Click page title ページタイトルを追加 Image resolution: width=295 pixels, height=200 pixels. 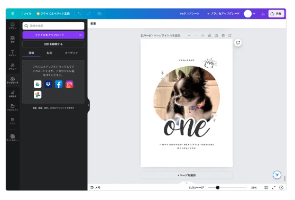point(167,35)
